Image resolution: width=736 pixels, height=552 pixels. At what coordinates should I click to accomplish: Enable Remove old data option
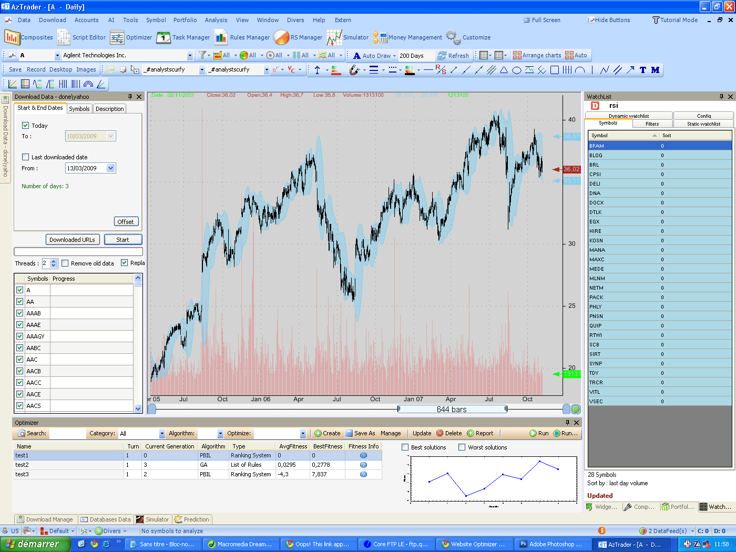click(x=65, y=263)
